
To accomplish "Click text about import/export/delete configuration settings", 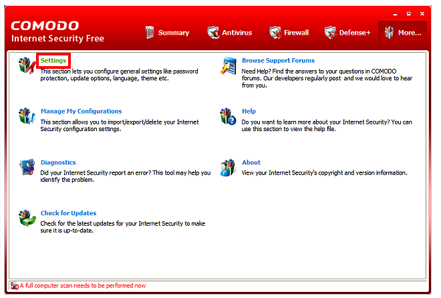I will [120, 126].
